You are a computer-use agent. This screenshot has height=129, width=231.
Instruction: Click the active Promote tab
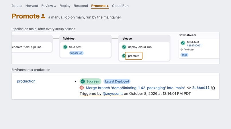coord(100,6)
